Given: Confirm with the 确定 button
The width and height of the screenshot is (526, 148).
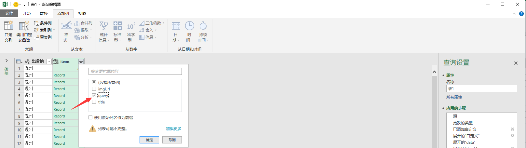Looking at the screenshot, I should point(149,140).
